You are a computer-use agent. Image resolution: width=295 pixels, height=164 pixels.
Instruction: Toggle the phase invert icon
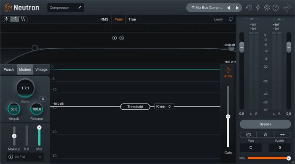265,135
